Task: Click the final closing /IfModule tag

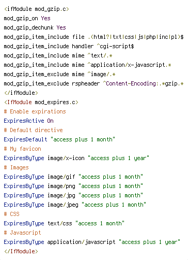Action: (x=21, y=251)
